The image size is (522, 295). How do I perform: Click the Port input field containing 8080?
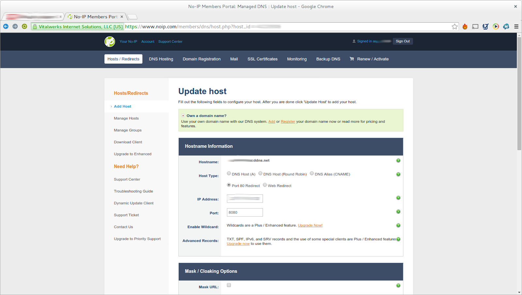(245, 212)
